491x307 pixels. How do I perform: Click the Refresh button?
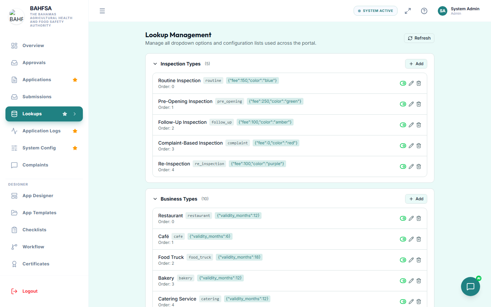click(419, 38)
